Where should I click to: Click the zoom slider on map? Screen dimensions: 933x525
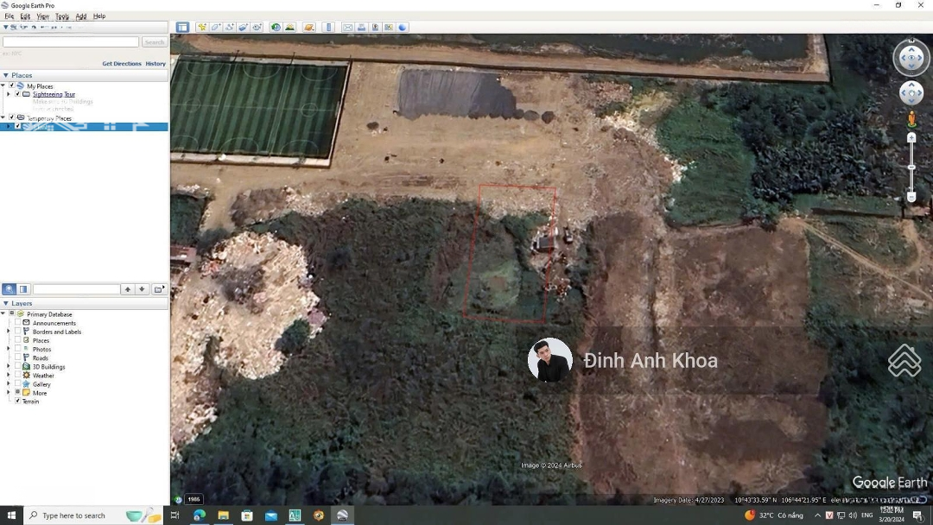click(911, 167)
